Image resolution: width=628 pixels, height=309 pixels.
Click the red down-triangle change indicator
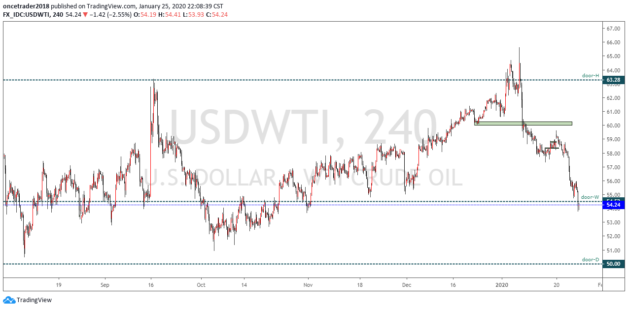click(x=85, y=14)
